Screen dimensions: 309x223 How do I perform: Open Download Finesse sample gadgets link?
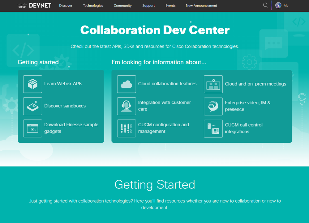71,128
